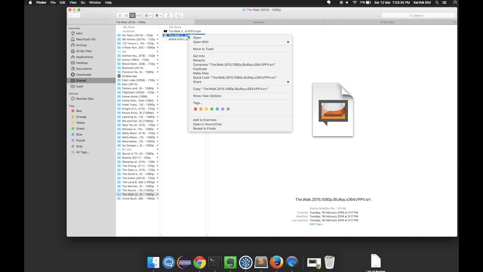Select Reveal in Finder
Screen dimensions: 483x272
pyautogui.click(x=240, y=129)
